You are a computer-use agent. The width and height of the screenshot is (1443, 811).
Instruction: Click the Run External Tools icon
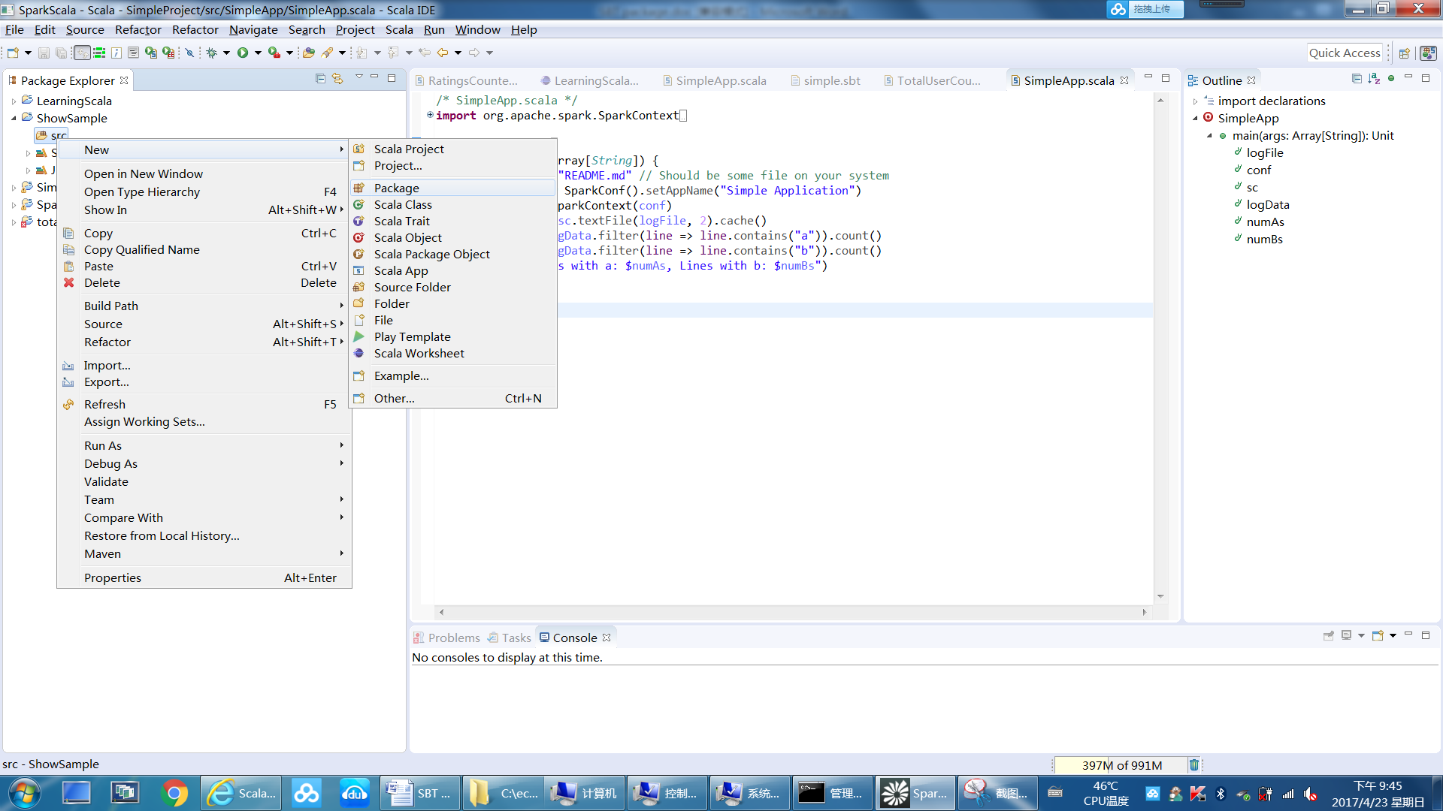(274, 53)
